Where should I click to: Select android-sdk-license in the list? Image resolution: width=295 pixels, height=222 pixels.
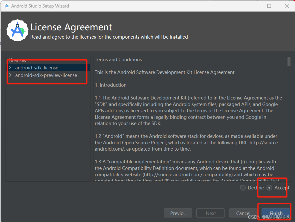(x=48, y=67)
